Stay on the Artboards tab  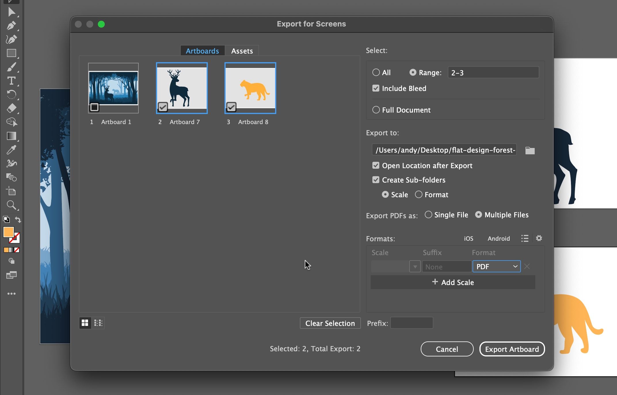coord(202,51)
